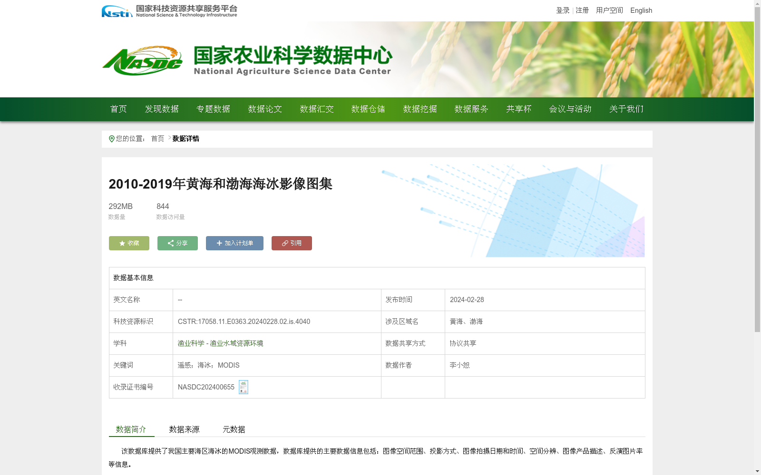
Task: Click the 国家农业科学数据中心 banner title
Action: [293, 56]
